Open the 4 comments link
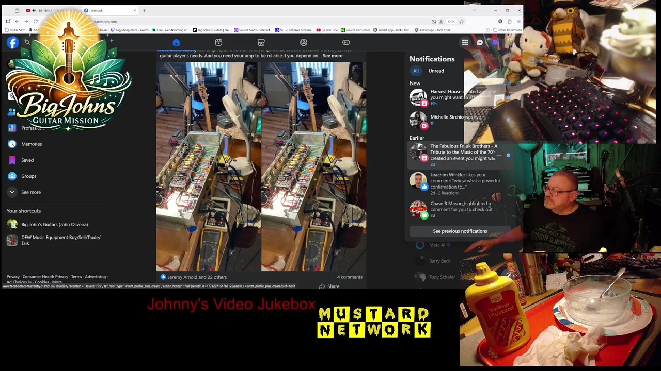The image size is (661, 371). click(x=350, y=277)
